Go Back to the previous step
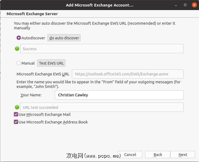Image resolution: width=199 pixels, height=162 pixels. tap(158, 154)
